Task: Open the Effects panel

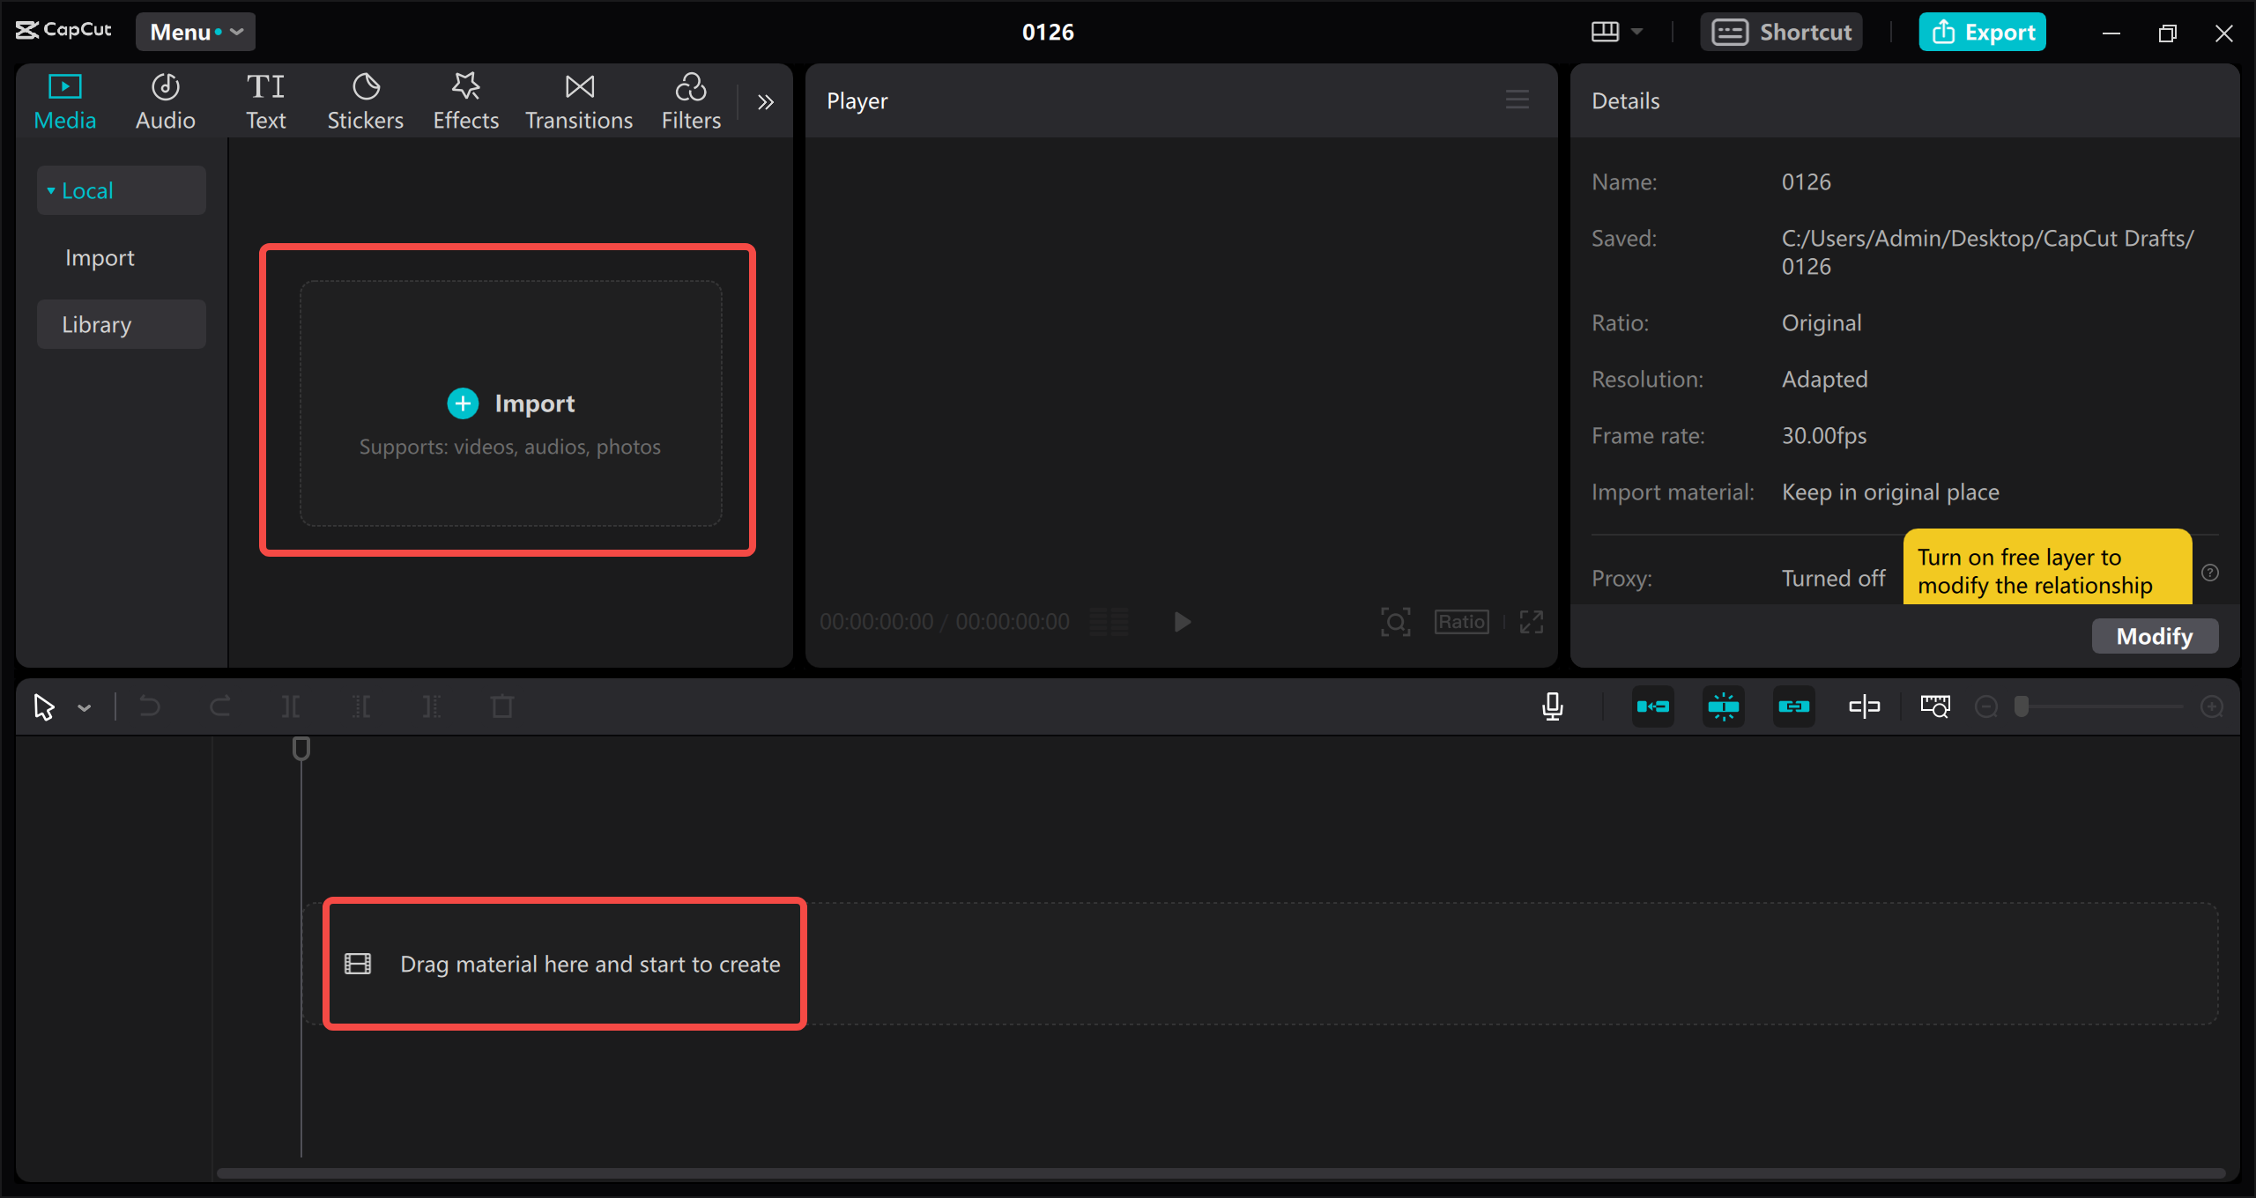Action: 465,101
